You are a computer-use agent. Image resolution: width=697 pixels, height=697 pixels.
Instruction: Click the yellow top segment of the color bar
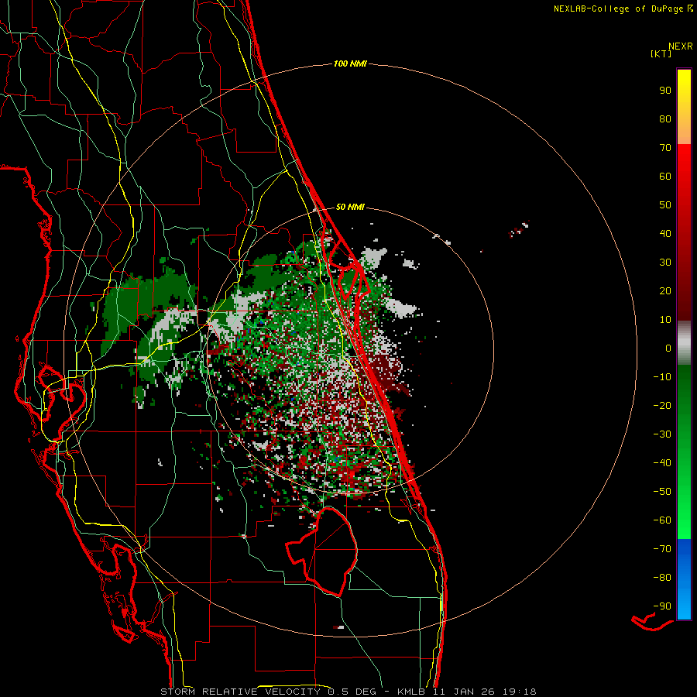click(684, 107)
